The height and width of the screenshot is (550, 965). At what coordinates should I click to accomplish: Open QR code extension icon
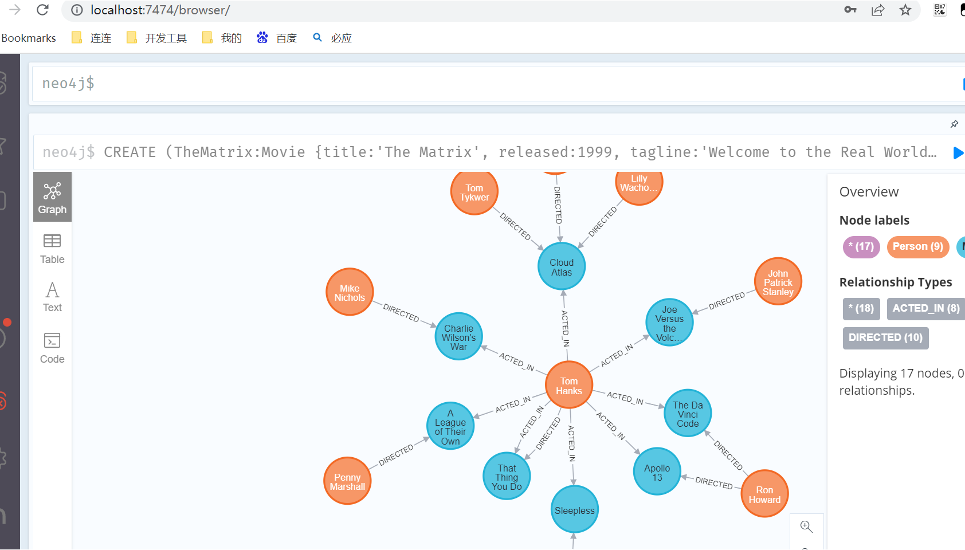coord(940,10)
